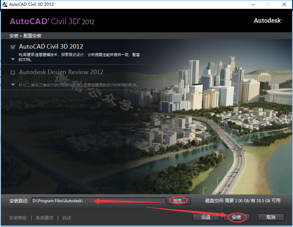Close the AutoCAD Civil 3D installer window

coord(284,4)
